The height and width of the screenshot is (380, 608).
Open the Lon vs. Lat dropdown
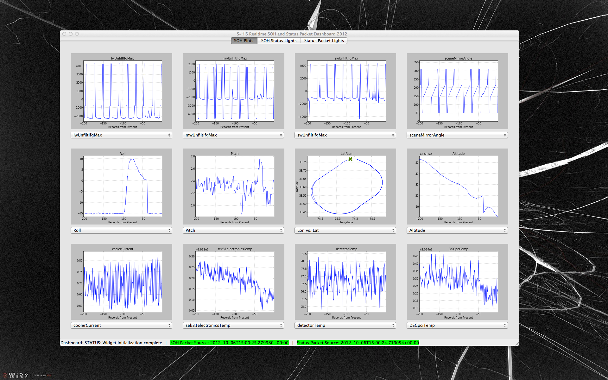pos(345,230)
